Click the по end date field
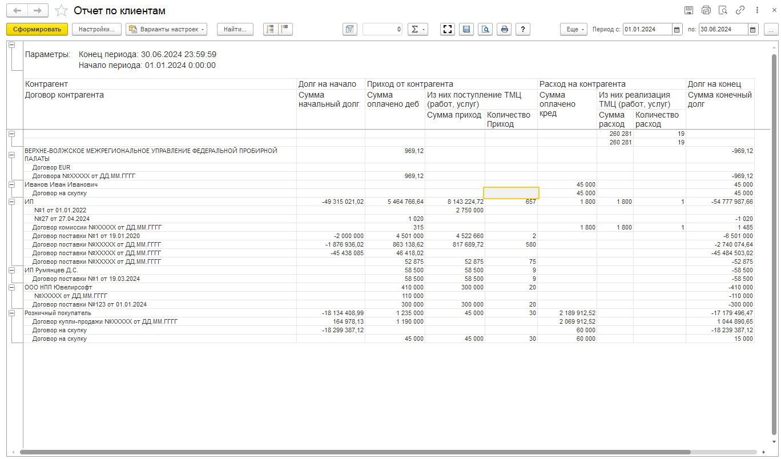Image resolution: width=781 pixels, height=459 pixels. click(x=723, y=29)
